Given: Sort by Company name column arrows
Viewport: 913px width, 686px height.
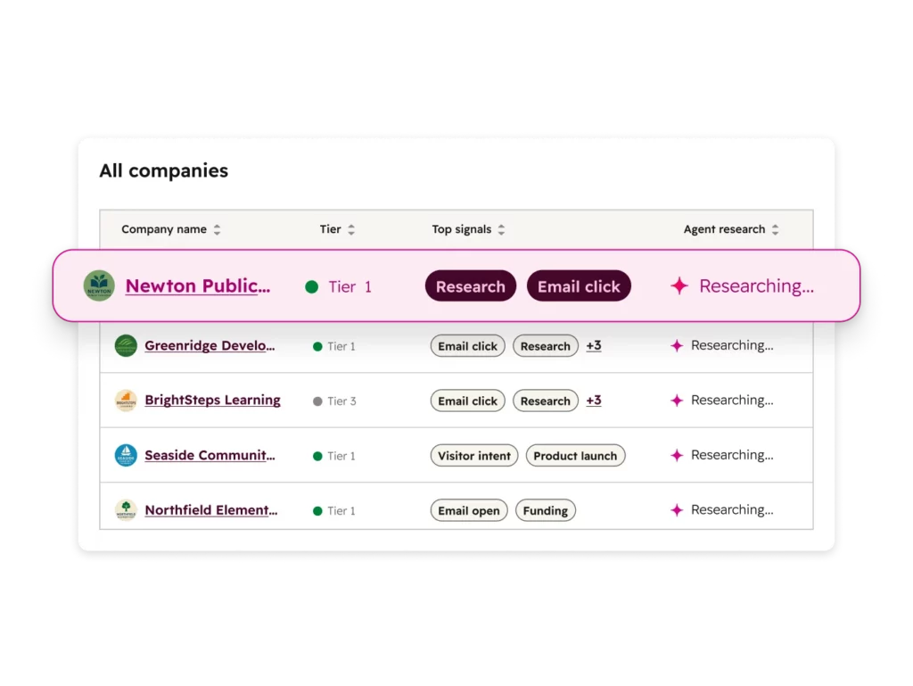Looking at the screenshot, I should point(218,229).
